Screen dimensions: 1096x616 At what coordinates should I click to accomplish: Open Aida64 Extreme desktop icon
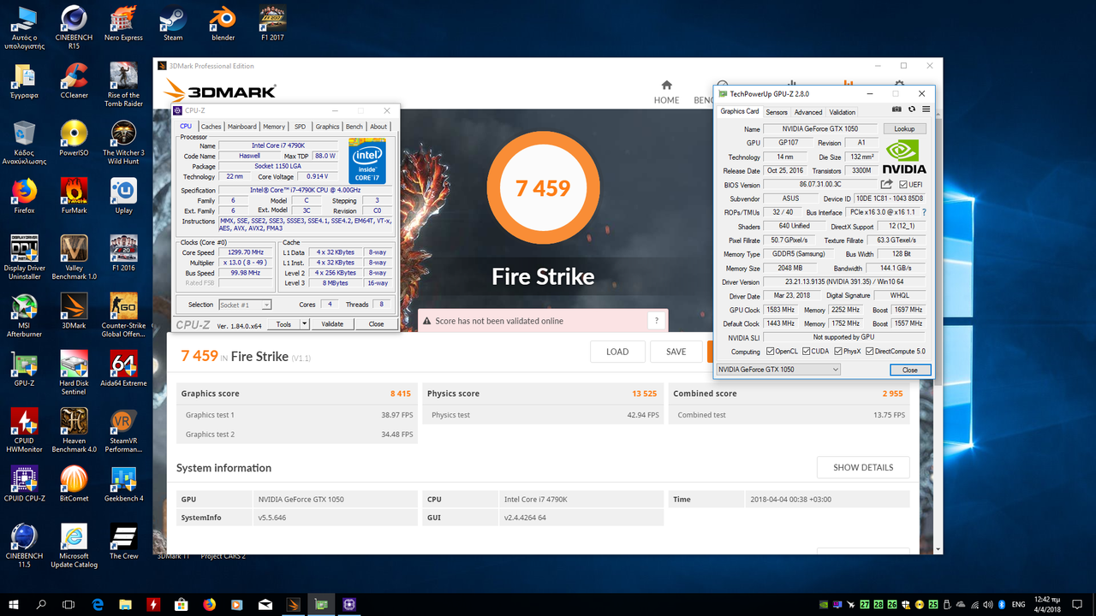pyautogui.click(x=123, y=369)
